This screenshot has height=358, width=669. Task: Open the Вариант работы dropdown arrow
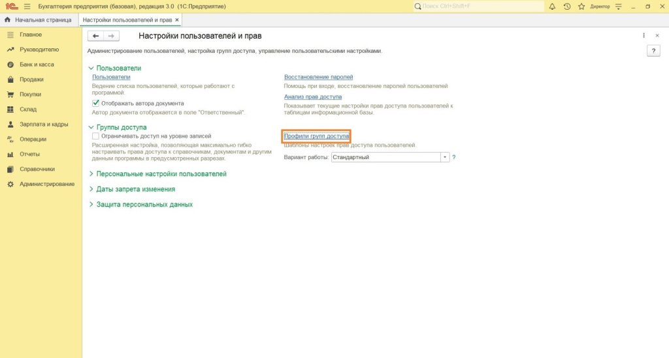(445, 157)
